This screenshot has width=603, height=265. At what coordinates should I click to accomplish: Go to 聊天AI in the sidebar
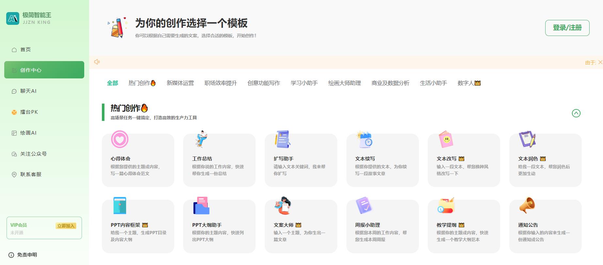(28, 91)
